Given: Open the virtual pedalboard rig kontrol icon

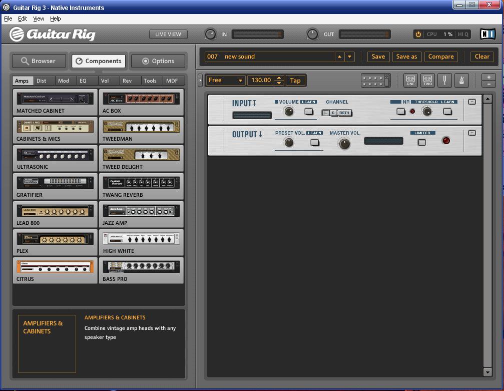Looking at the screenshot, I should [x=376, y=81].
